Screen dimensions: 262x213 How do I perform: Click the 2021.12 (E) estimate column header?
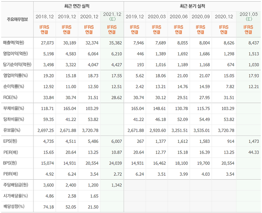click(x=112, y=17)
